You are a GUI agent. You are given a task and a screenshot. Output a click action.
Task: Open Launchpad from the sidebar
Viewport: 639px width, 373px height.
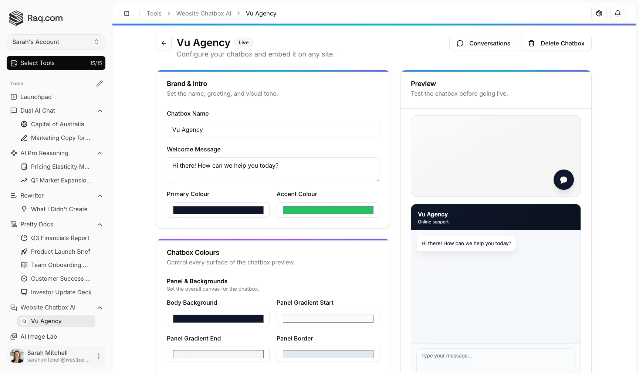tap(36, 97)
